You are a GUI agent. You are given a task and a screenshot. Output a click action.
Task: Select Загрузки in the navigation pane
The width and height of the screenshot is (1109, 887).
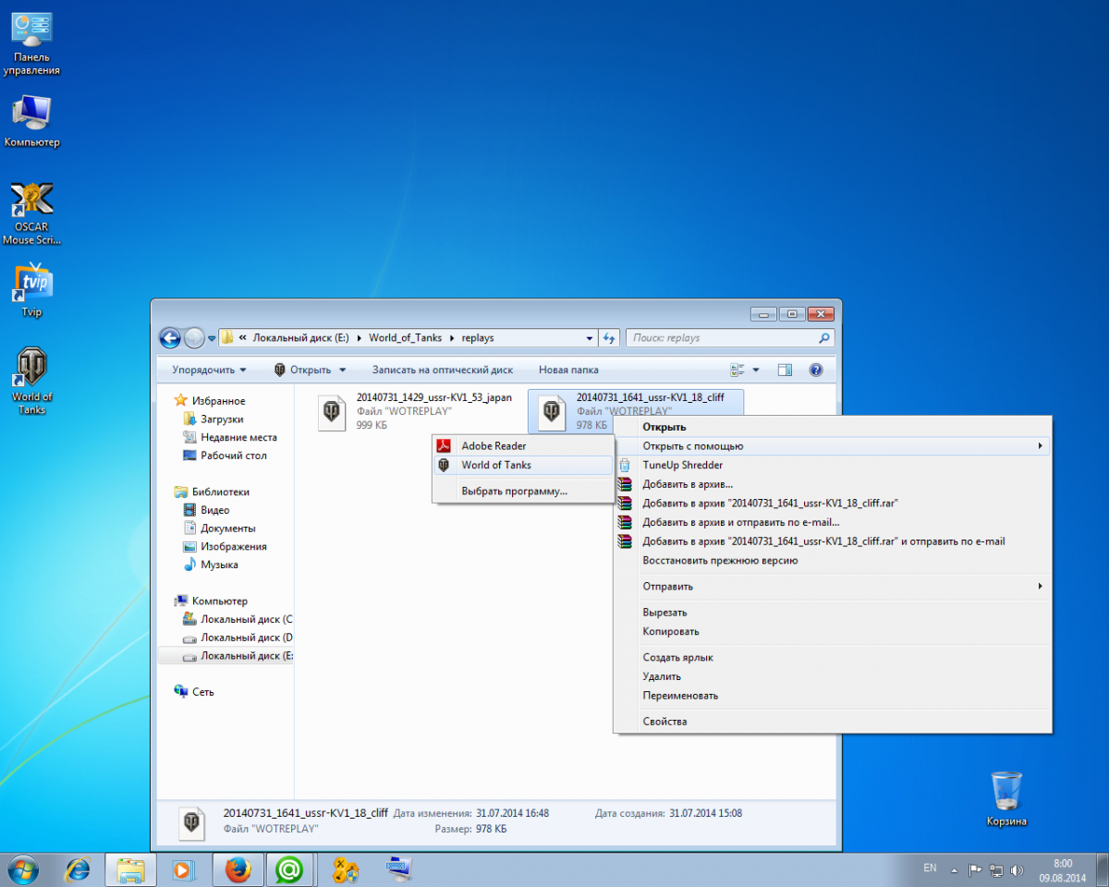click(222, 419)
